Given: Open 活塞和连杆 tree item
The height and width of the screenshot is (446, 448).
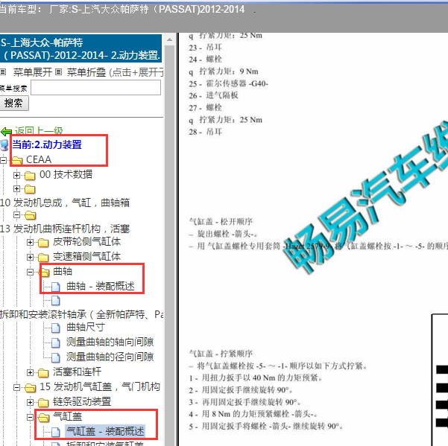Looking at the screenshot, I should (x=77, y=372).
